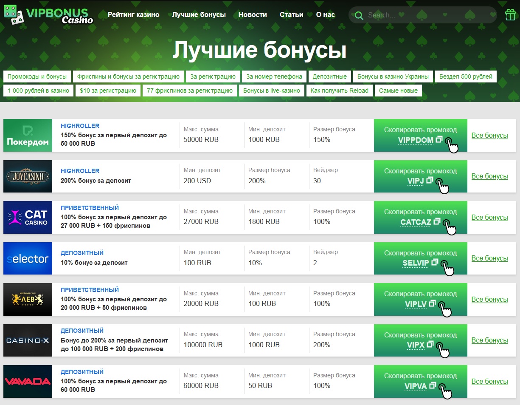The height and width of the screenshot is (405, 520).
Task: Copy the VIPPDOM promo code
Action: pyautogui.click(x=421, y=135)
